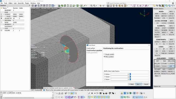This screenshot has width=176, height=99.
Task: Click the green shield cube icon
Action: pos(130,93)
